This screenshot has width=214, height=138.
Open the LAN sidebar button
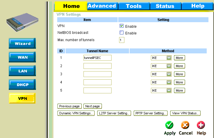click(x=22, y=71)
